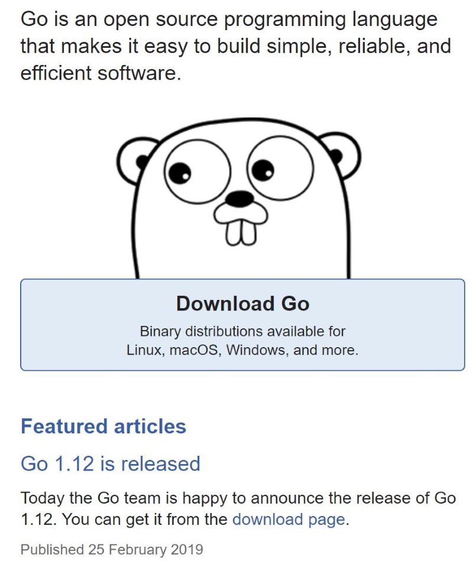The image size is (473, 565).
Task: Click the gopher's black nose
Action: pyautogui.click(x=240, y=199)
